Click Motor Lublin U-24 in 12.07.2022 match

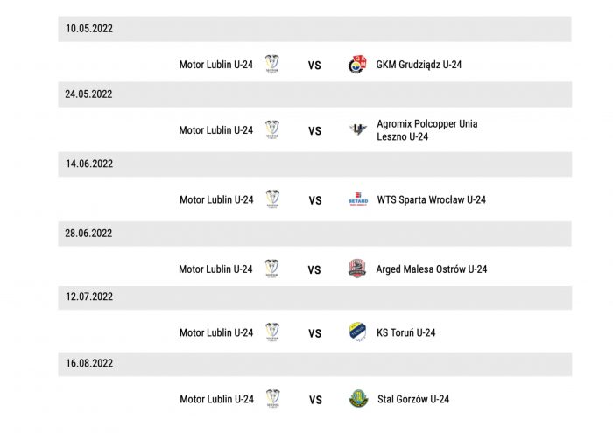click(216, 332)
